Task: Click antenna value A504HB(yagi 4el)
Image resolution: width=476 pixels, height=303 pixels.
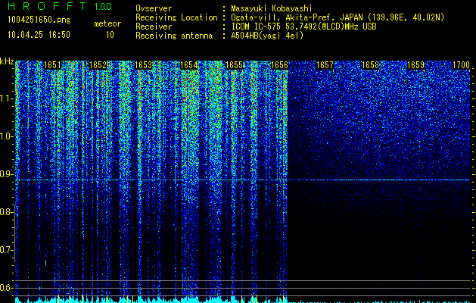Action: pyautogui.click(x=267, y=36)
